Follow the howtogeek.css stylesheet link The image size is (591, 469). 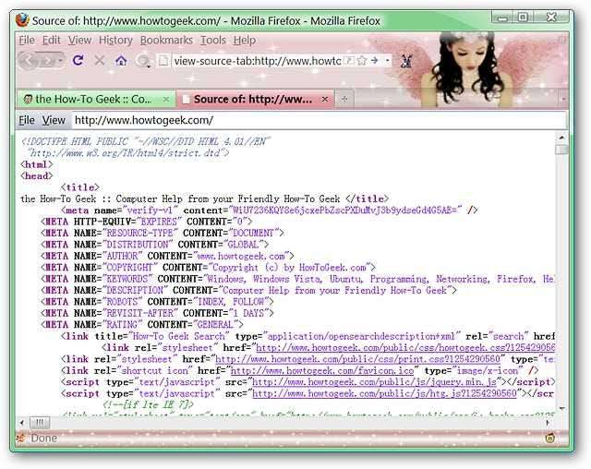click(405, 348)
